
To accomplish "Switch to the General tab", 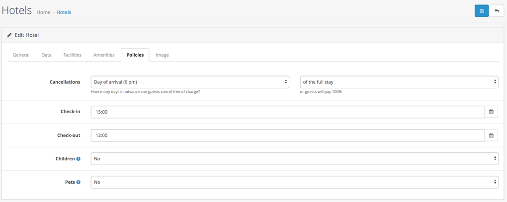I will (x=21, y=55).
